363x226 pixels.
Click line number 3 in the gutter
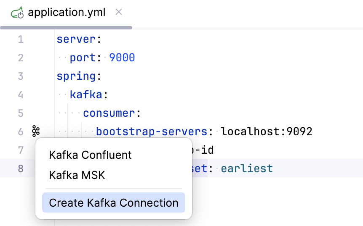[x=21, y=76]
